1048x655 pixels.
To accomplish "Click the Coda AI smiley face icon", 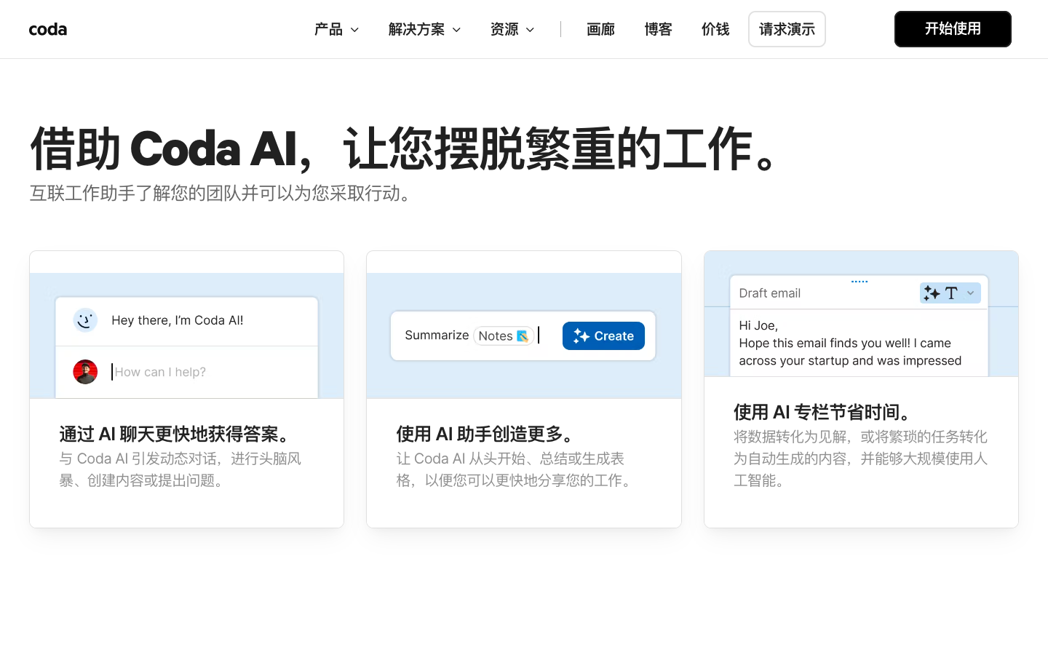I will click(x=86, y=320).
